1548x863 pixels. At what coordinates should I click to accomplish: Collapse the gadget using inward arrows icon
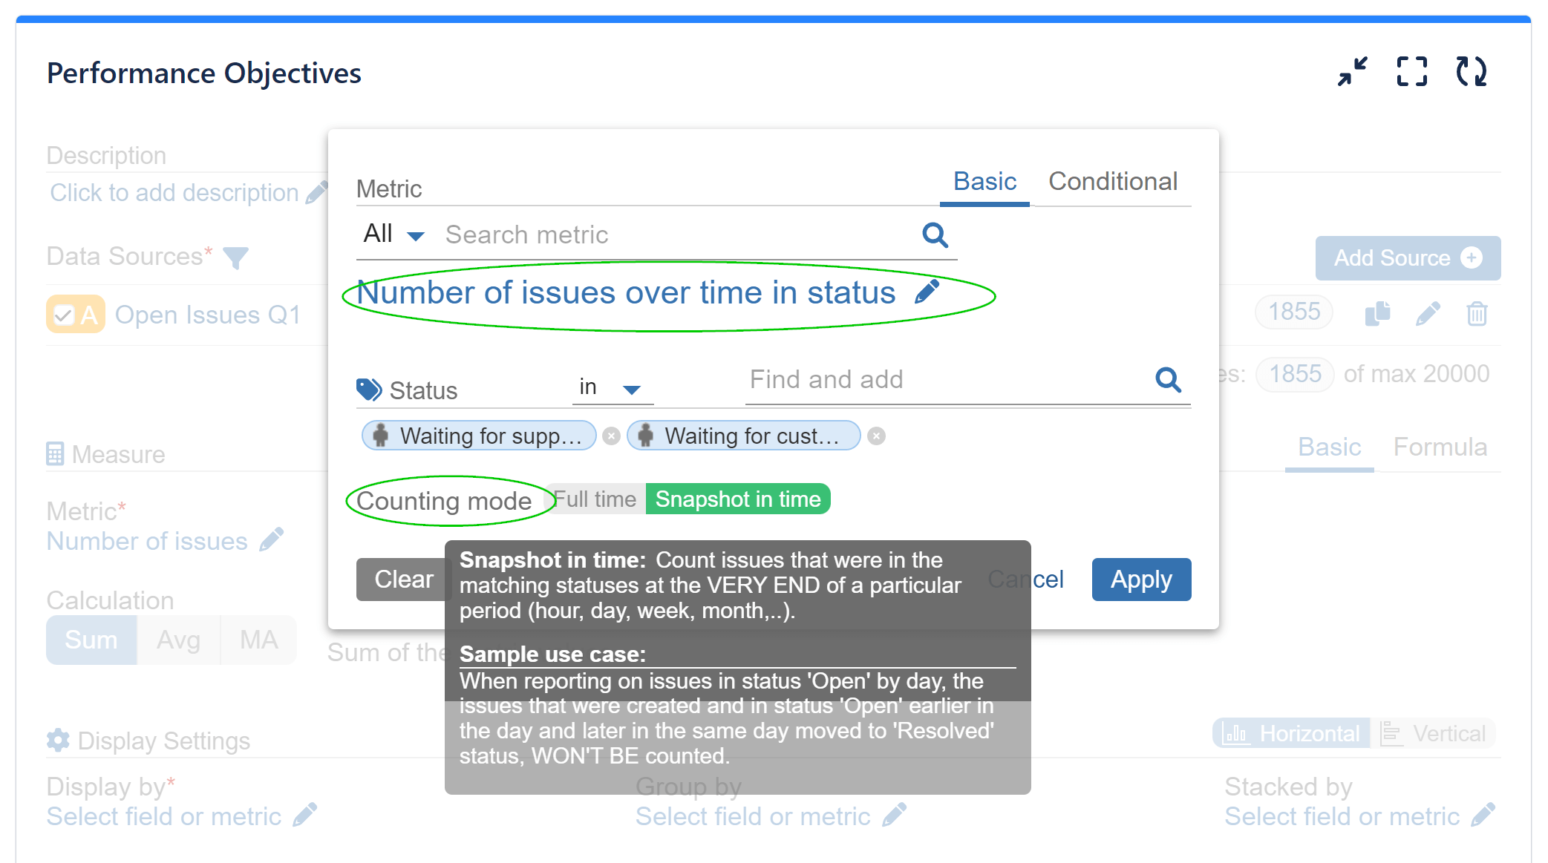[x=1353, y=72]
